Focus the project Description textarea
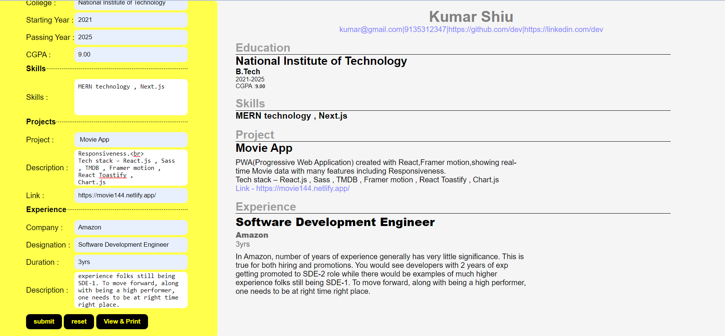Viewport: 725px width, 336px height. click(131, 168)
